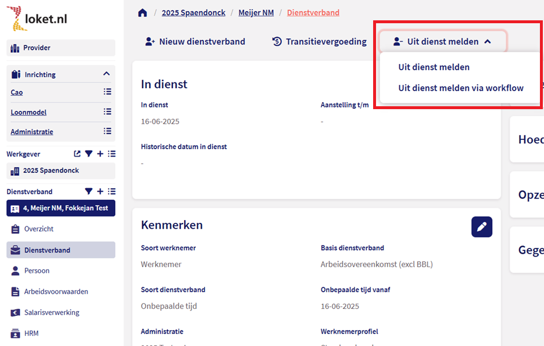Click Nieuw dienstverband button
The image size is (544, 346).
click(195, 41)
